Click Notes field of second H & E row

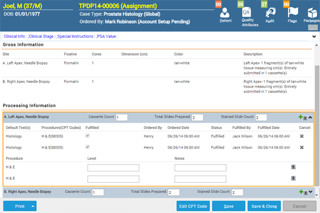200,179
